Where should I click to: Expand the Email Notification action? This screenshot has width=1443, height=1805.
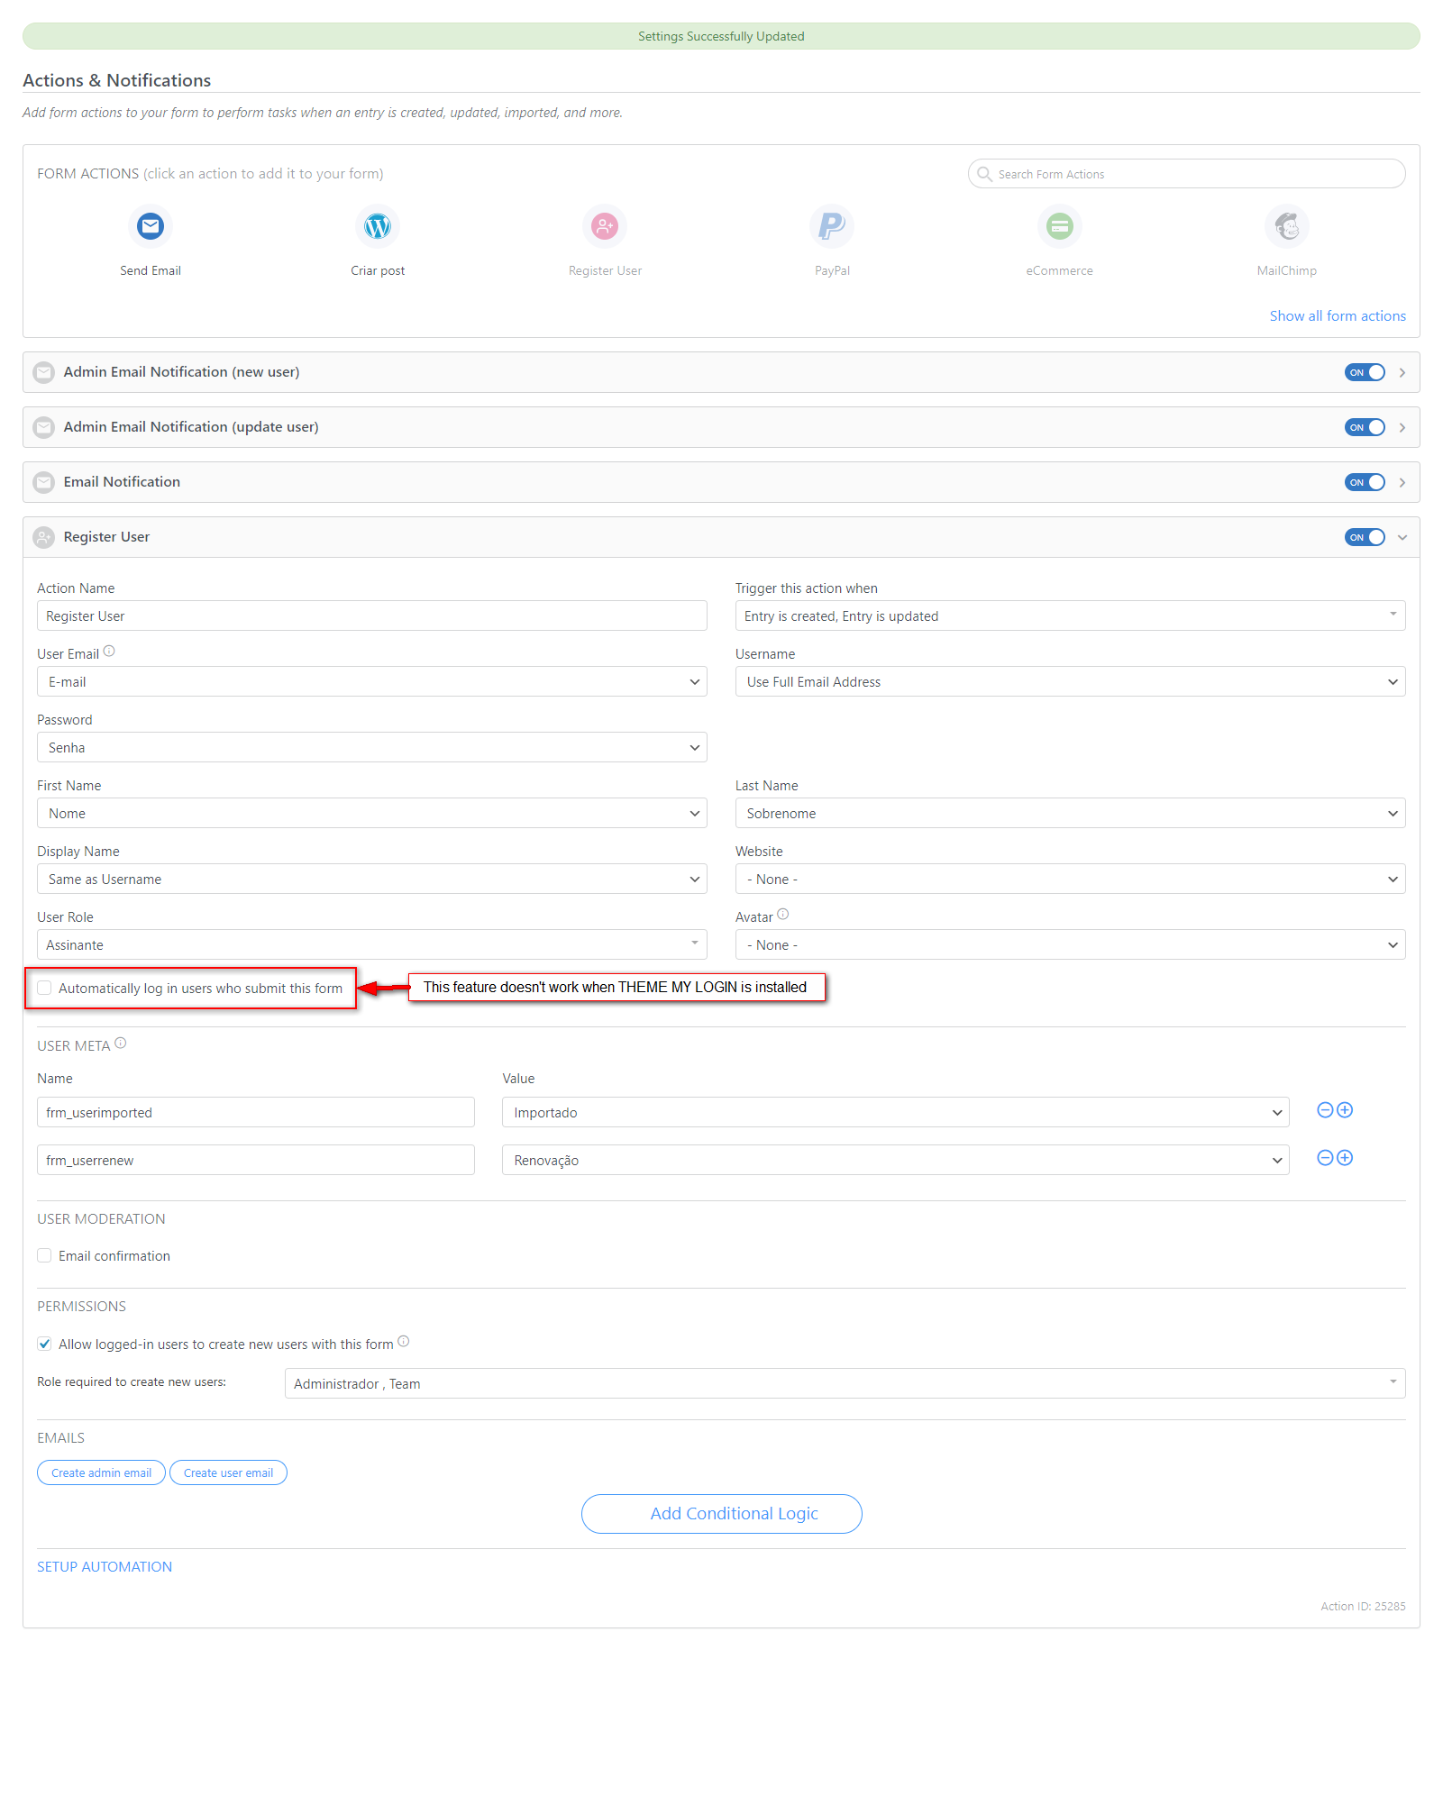pyautogui.click(x=1402, y=483)
